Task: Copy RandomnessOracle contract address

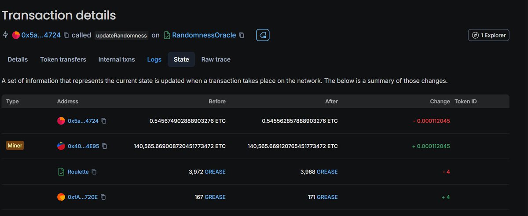Action: pyautogui.click(x=242, y=35)
